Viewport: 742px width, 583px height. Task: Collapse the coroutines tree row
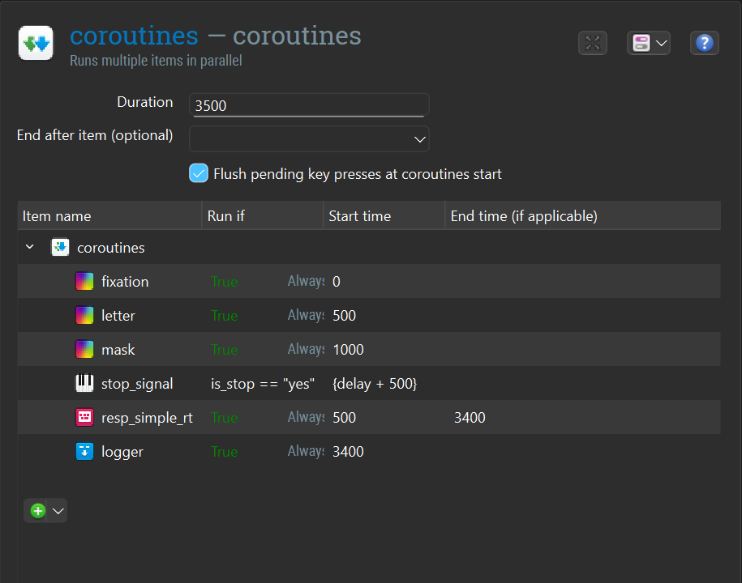point(30,247)
